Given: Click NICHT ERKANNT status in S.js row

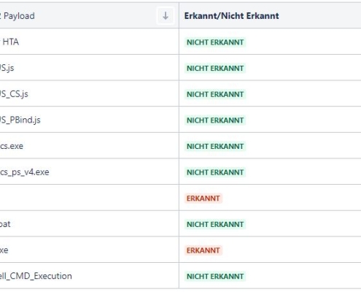Looking at the screenshot, I should pyautogui.click(x=215, y=69).
